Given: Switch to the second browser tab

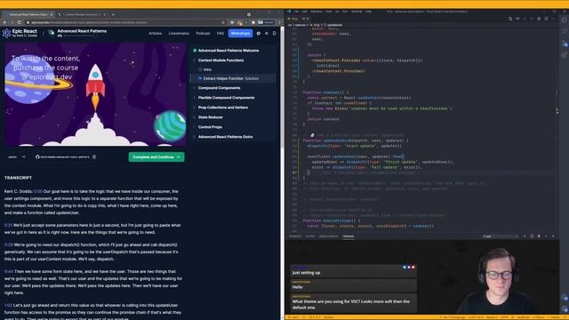Looking at the screenshot, I should pyautogui.click(x=81, y=14).
